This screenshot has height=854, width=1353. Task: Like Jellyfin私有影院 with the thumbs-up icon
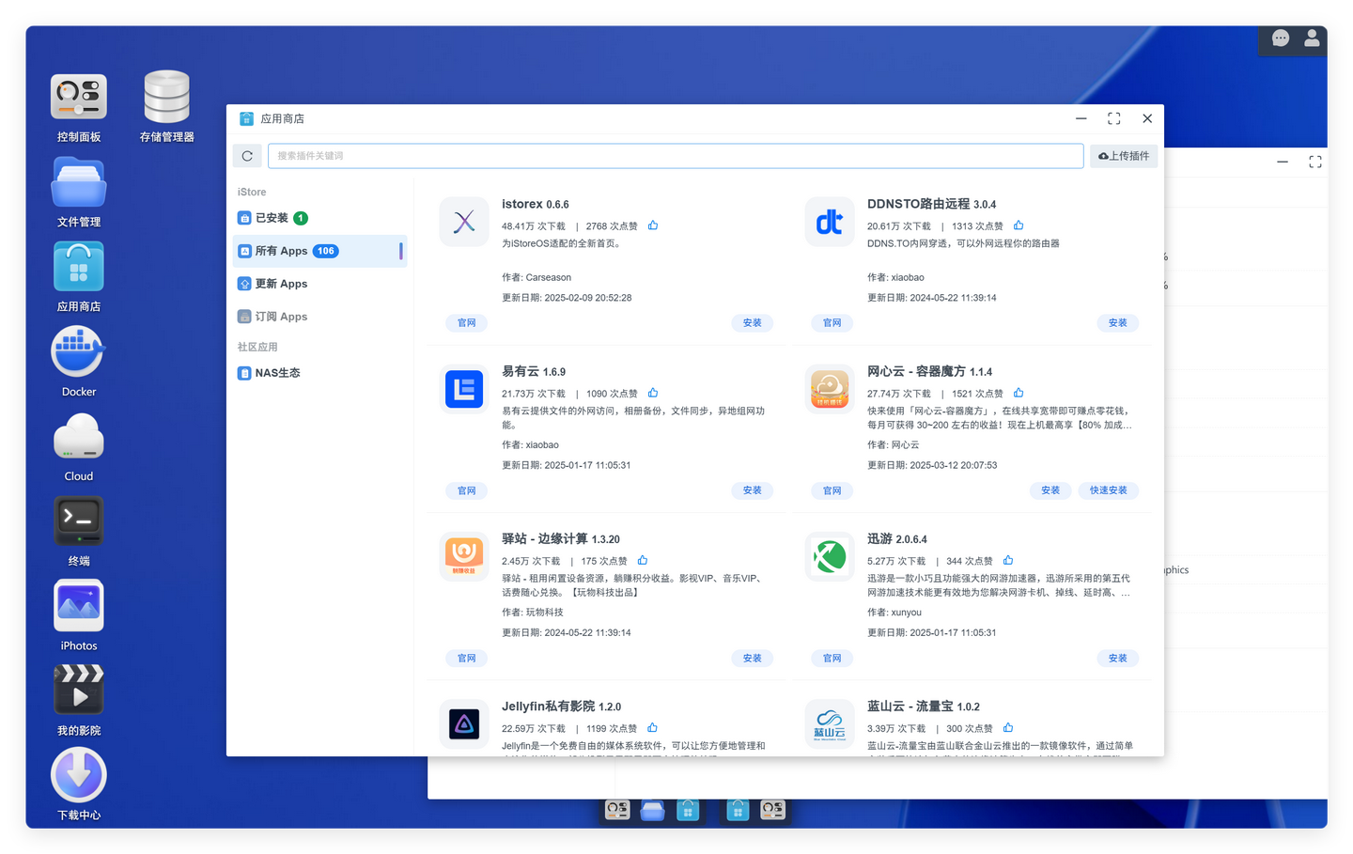(x=652, y=727)
